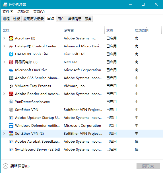
Task: Click the Adobe Acrobat SpeedLauncher icon
Action: (11, 142)
